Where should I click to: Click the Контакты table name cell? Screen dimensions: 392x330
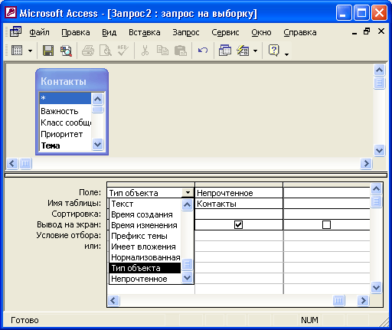(x=239, y=204)
